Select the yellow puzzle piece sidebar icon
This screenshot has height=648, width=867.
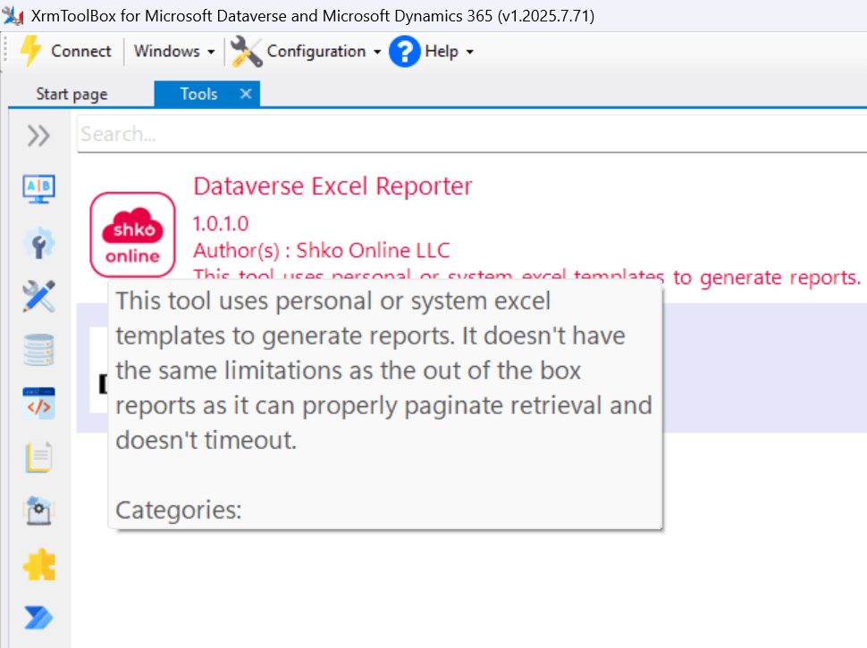38,565
